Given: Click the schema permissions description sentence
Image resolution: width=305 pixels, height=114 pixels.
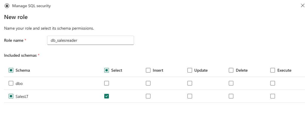Looking at the screenshot, I should click(x=49, y=28).
